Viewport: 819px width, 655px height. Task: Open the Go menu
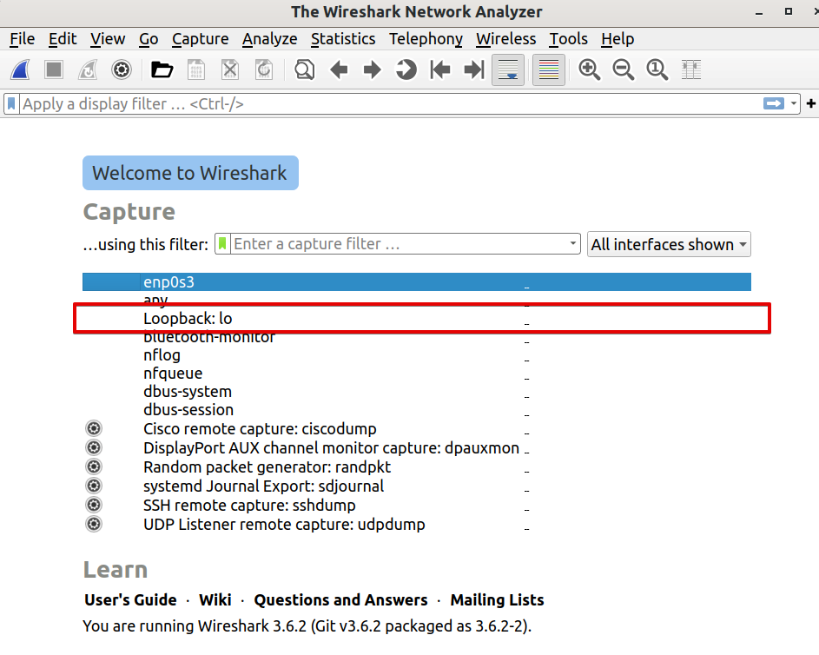(149, 38)
